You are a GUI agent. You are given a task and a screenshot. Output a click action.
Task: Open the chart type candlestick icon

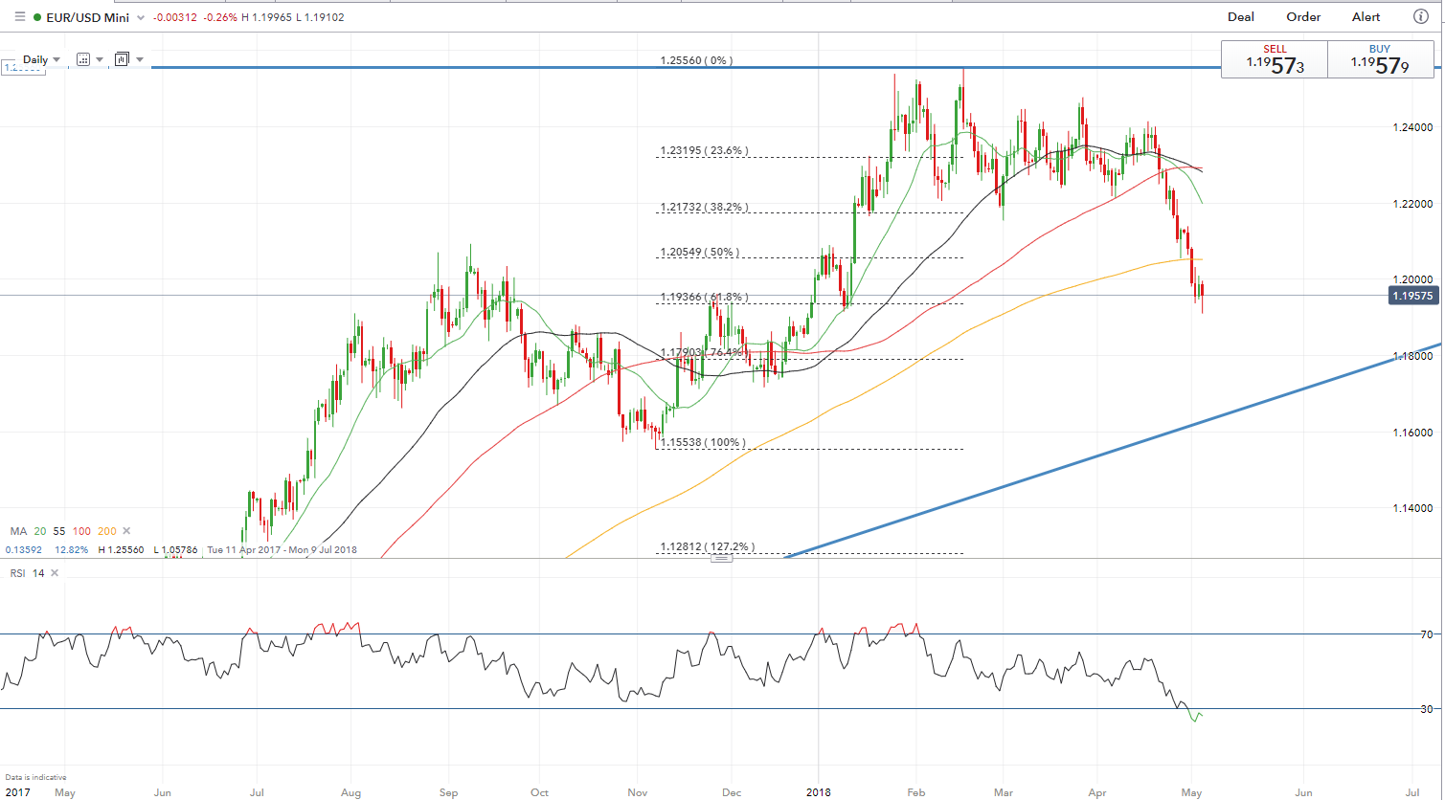[x=122, y=59]
